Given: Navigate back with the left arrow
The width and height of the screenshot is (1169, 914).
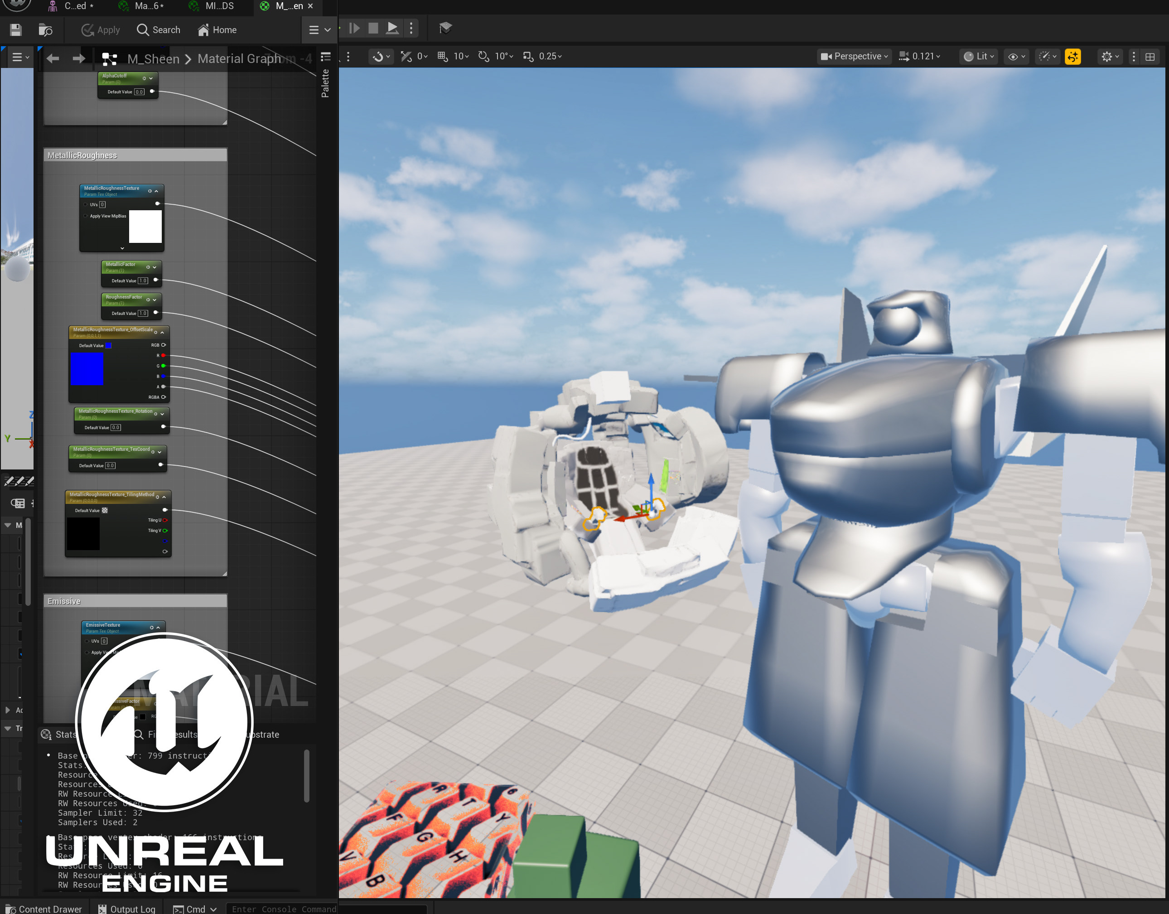Looking at the screenshot, I should (53, 58).
